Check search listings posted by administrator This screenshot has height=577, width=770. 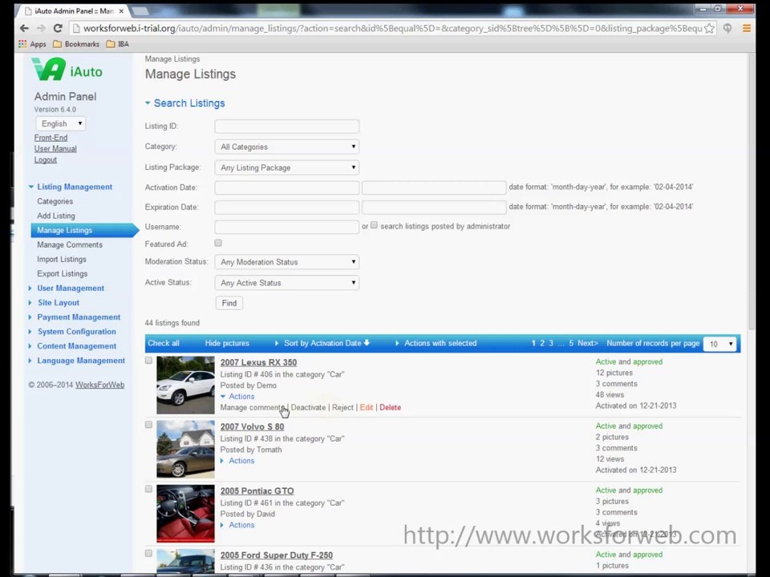click(374, 225)
